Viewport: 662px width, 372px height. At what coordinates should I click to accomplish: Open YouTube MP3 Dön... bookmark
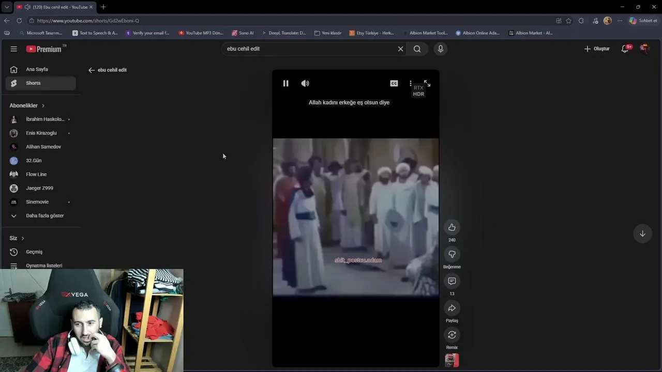[201, 33]
